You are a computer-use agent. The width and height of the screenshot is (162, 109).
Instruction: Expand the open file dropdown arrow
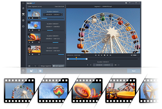tap(37, 71)
